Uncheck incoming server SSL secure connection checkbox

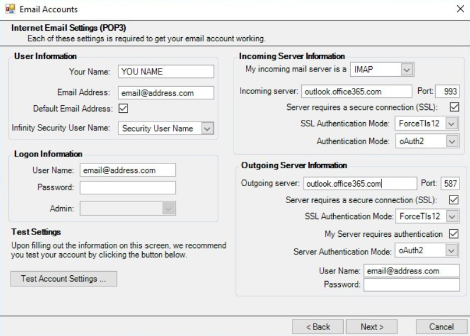pyautogui.click(x=454, y=107)
